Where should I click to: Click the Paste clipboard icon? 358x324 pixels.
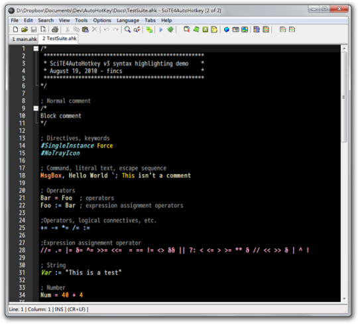[x=86, y=29]
